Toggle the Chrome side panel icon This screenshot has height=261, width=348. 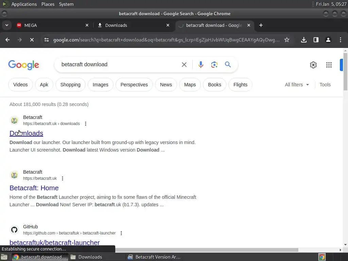(316, 40)
